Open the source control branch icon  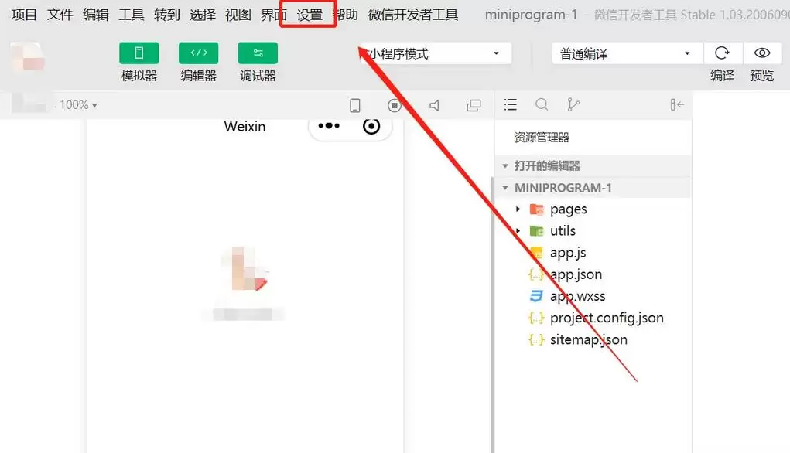click(x=573, y=104)
